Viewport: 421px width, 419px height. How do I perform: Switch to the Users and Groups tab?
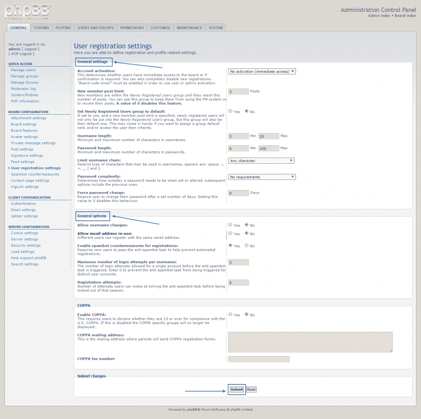(95, 28)
